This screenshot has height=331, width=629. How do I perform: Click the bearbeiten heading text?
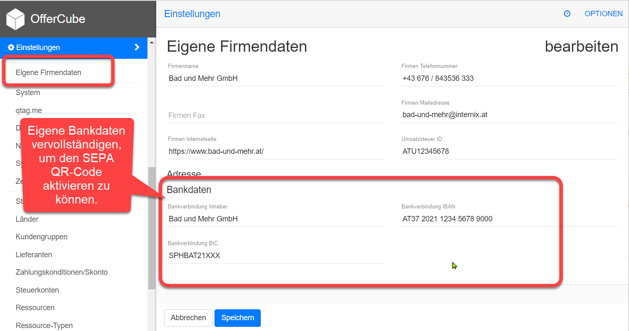582,47
